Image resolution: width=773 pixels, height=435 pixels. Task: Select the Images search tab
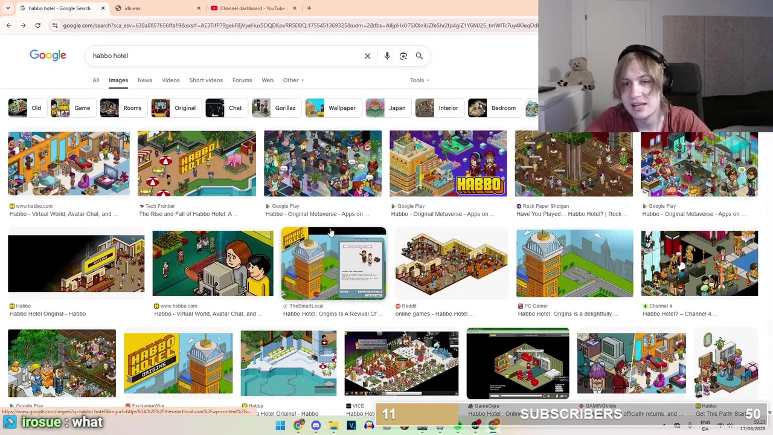[x=118, y=80]
